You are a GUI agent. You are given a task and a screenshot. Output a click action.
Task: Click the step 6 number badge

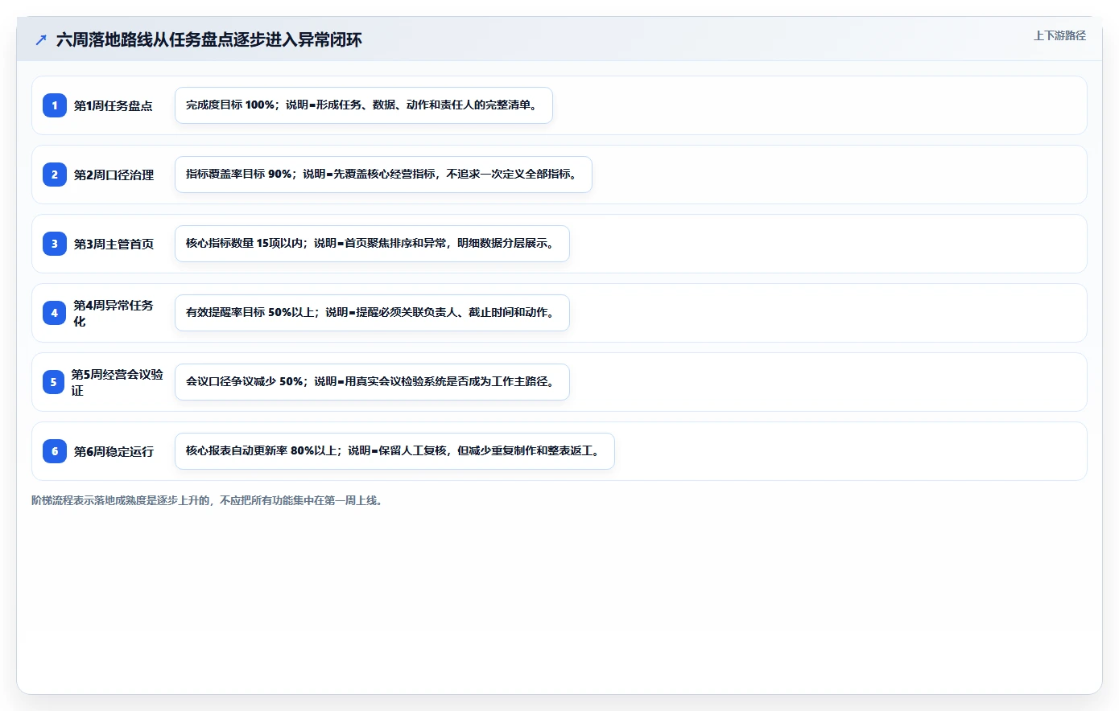[x=55, y=451]
